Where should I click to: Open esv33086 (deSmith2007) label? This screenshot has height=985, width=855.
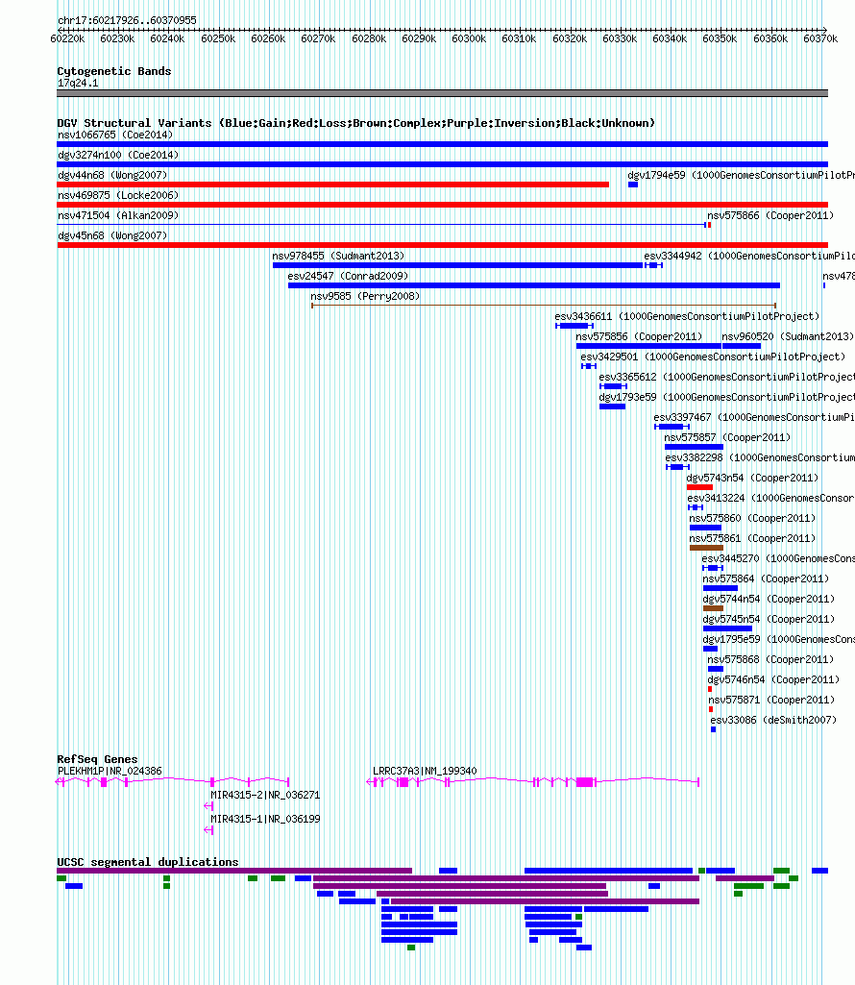point(773,720)
